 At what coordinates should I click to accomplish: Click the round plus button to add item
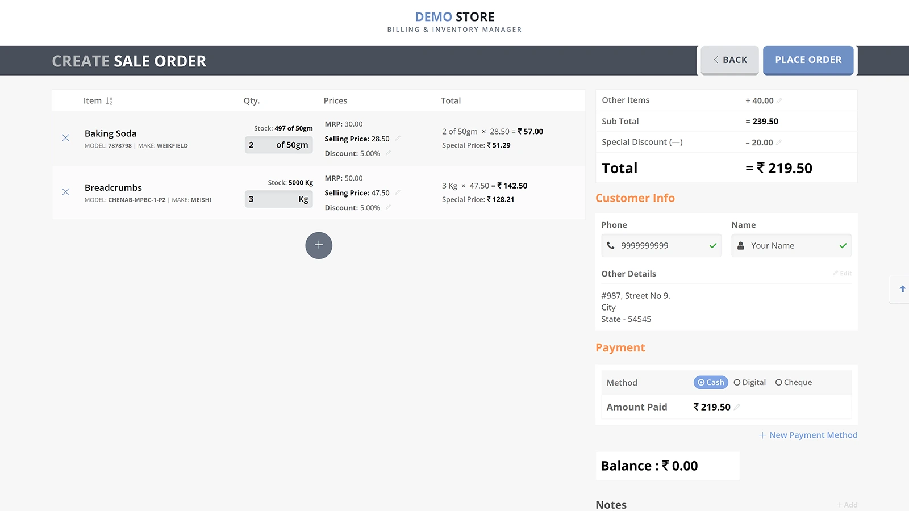[x=319, y=245]
